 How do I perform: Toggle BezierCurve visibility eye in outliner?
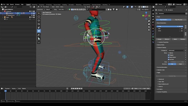click(32, 15)
